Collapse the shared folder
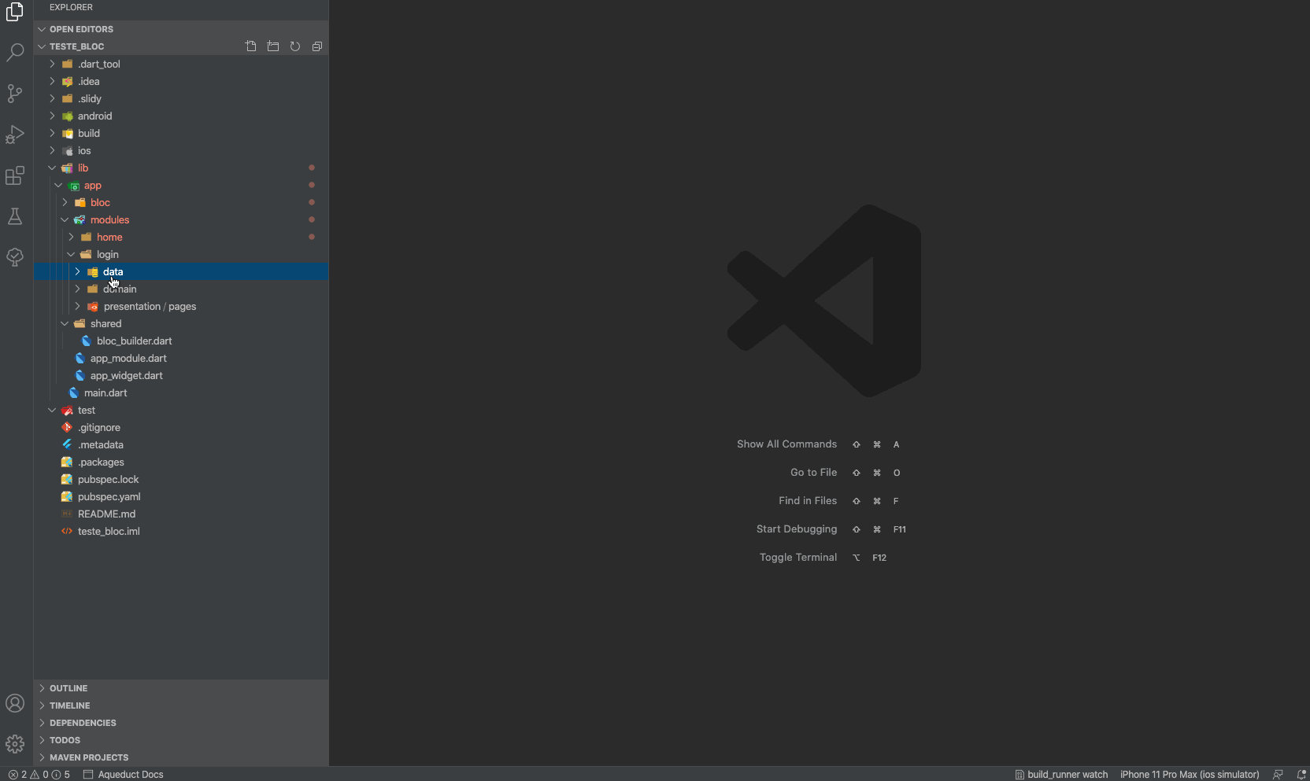The image size is (1310, 781). [x=181, y=324]
